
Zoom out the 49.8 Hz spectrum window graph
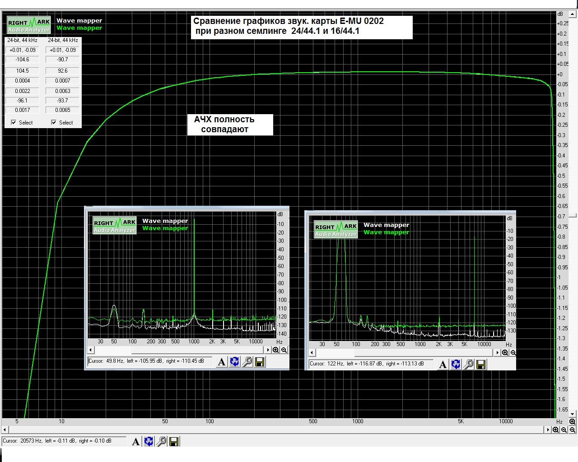point(284,350)
